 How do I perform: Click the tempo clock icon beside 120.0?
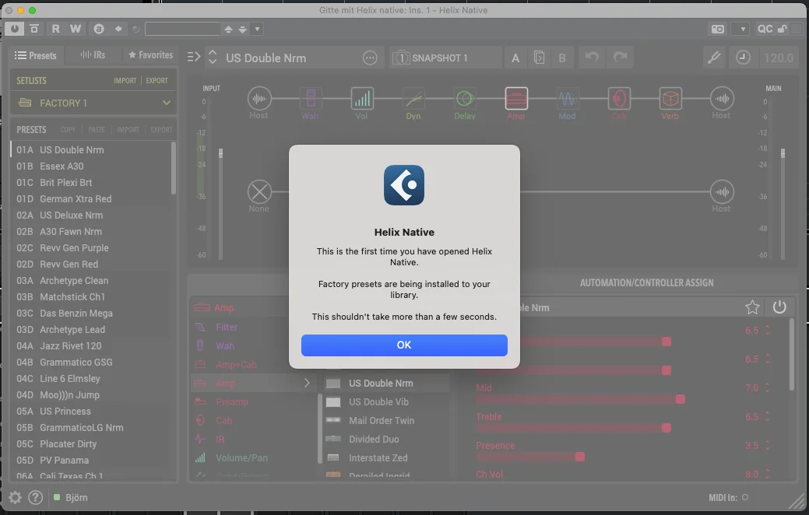(x=743, y=58)
